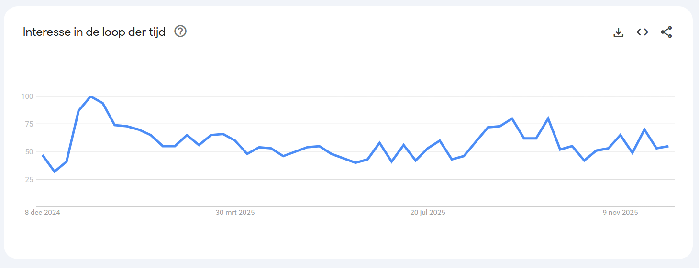Click the "75" y-axis label

tap(29, 124)
